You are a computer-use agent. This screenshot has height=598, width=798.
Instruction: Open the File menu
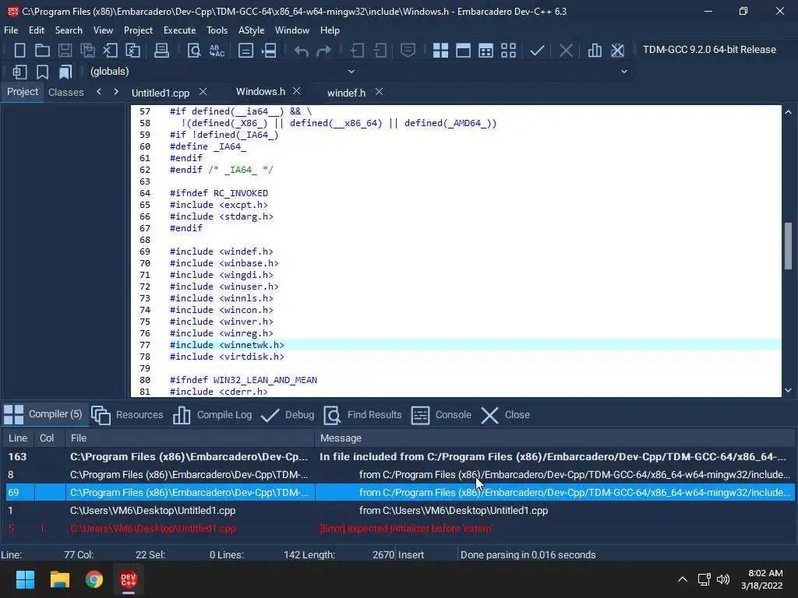click(11, 30)
